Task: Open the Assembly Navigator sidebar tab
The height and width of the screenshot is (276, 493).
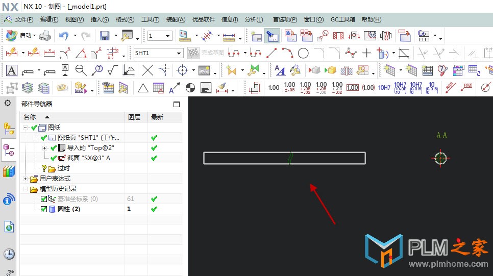Action: coord(9,129)
